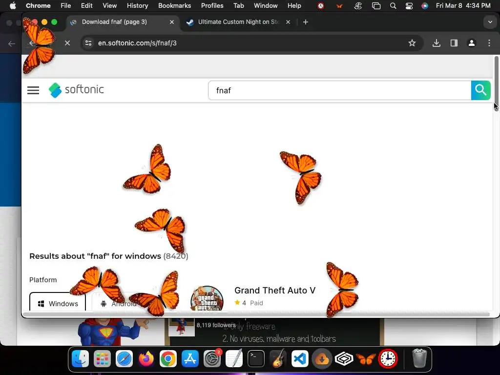Open Visual Studio Code from the Dock

pyautogui.click(x=300, y=359)
